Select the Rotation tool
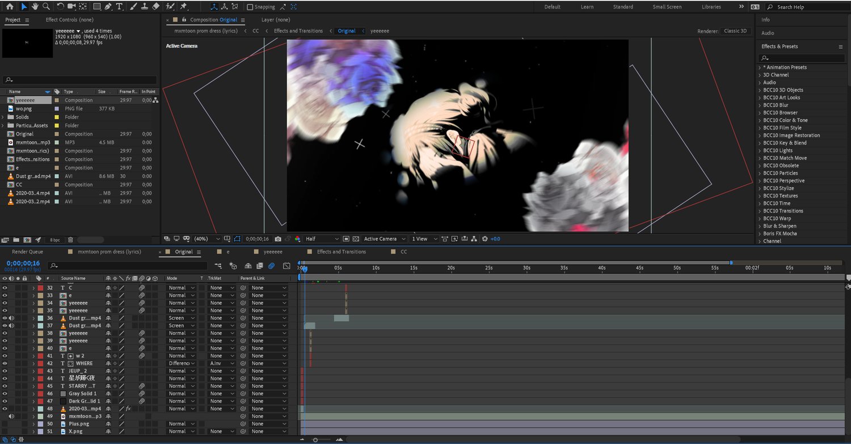 (60, 7)
